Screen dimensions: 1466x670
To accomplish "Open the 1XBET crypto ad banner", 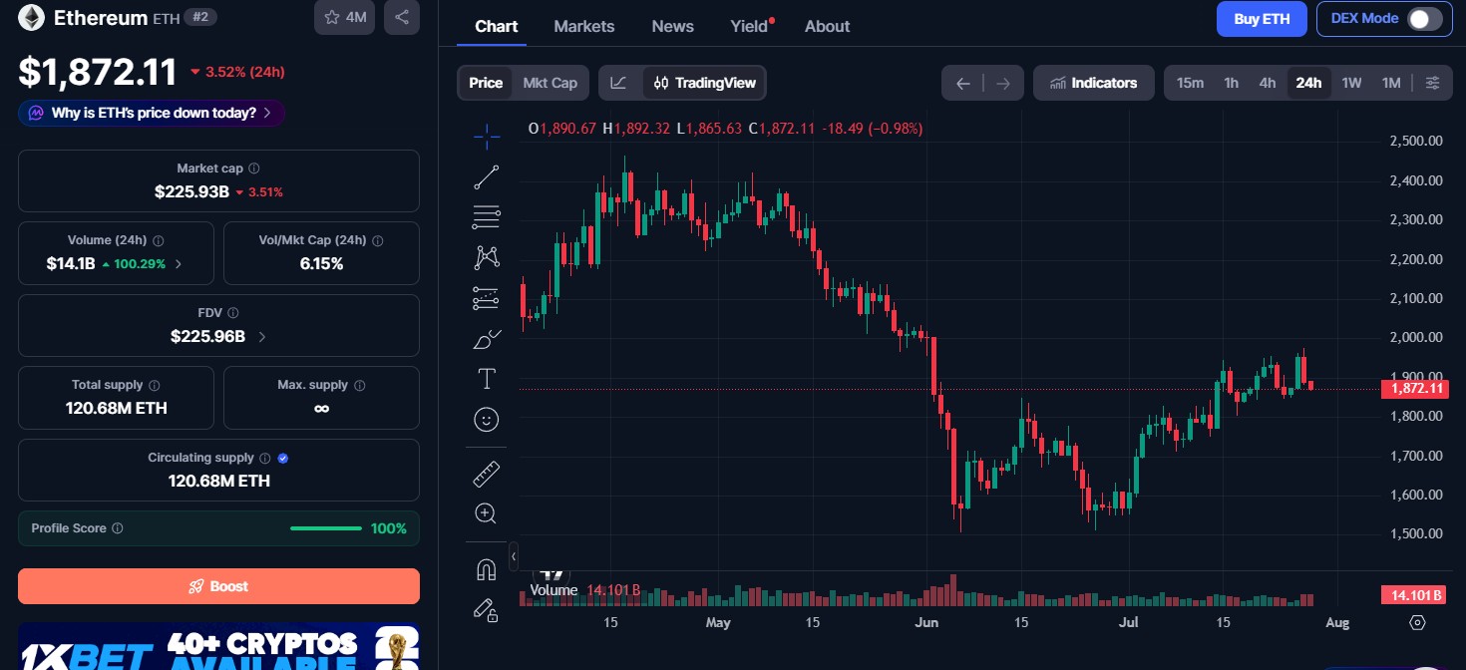I will [218, 647].
